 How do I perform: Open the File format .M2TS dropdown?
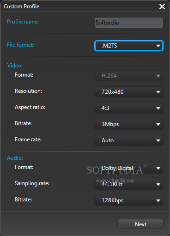(129, 46)
